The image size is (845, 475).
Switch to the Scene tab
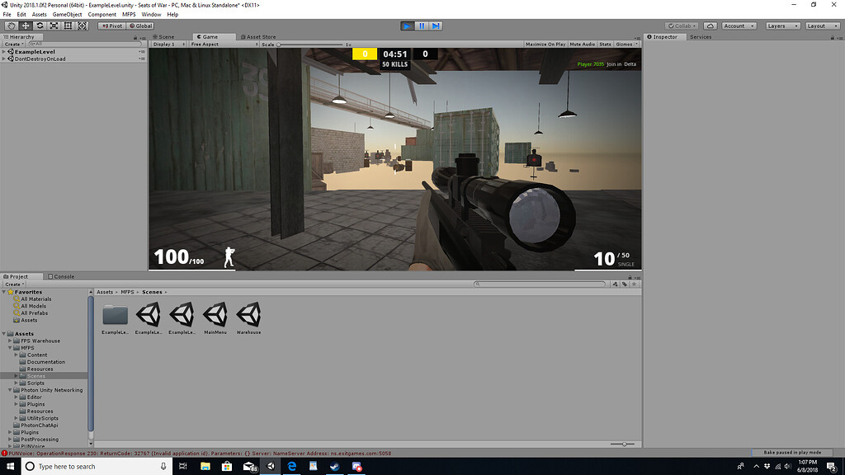[165, 36]
